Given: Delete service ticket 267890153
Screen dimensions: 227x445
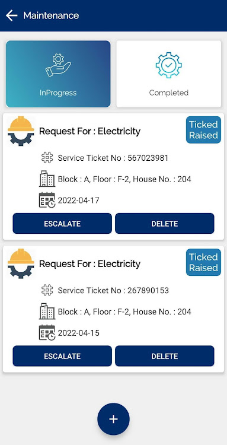Looking at the screenshot, I should tap(165, 356).
